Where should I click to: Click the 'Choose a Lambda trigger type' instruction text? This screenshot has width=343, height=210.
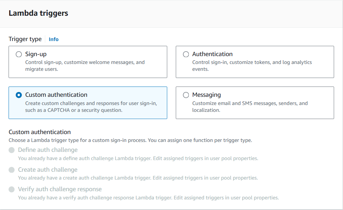click(130, 140)
